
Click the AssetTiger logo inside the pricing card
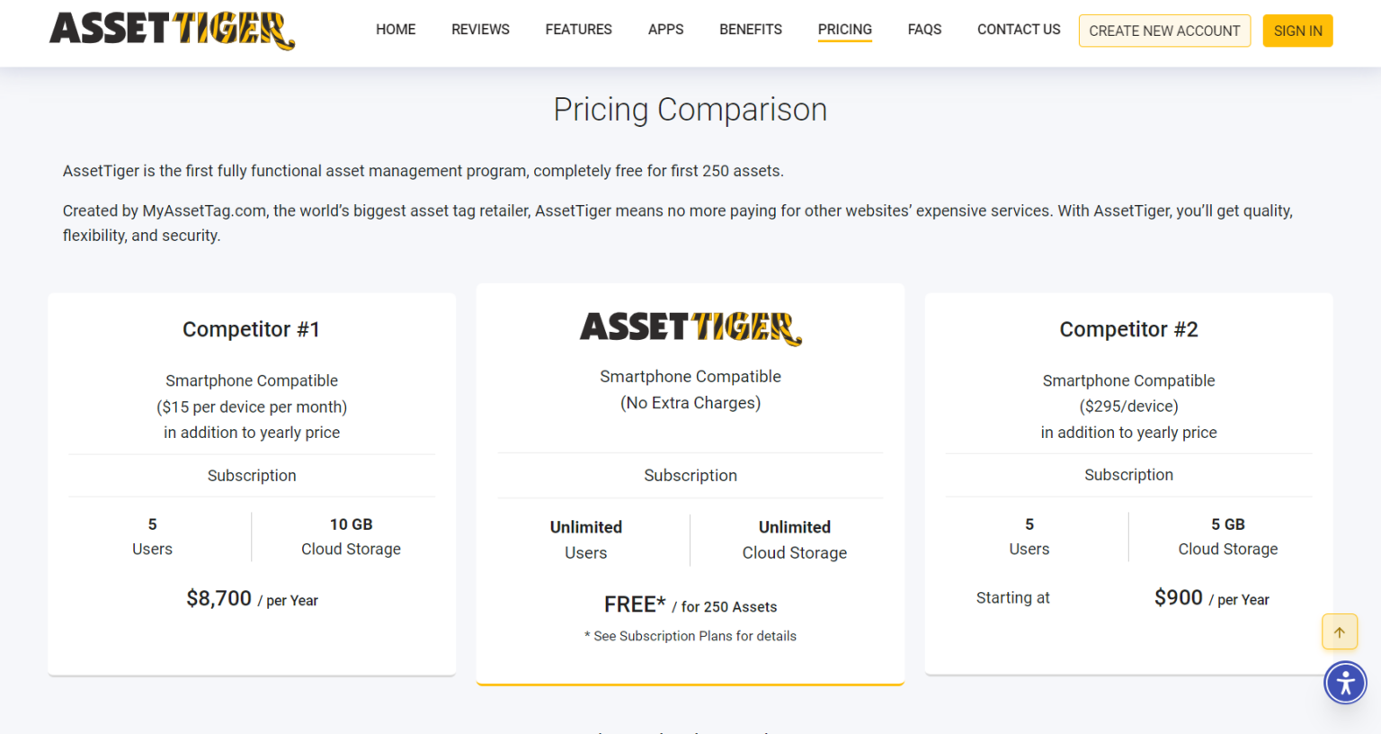[x=690, y=327]
